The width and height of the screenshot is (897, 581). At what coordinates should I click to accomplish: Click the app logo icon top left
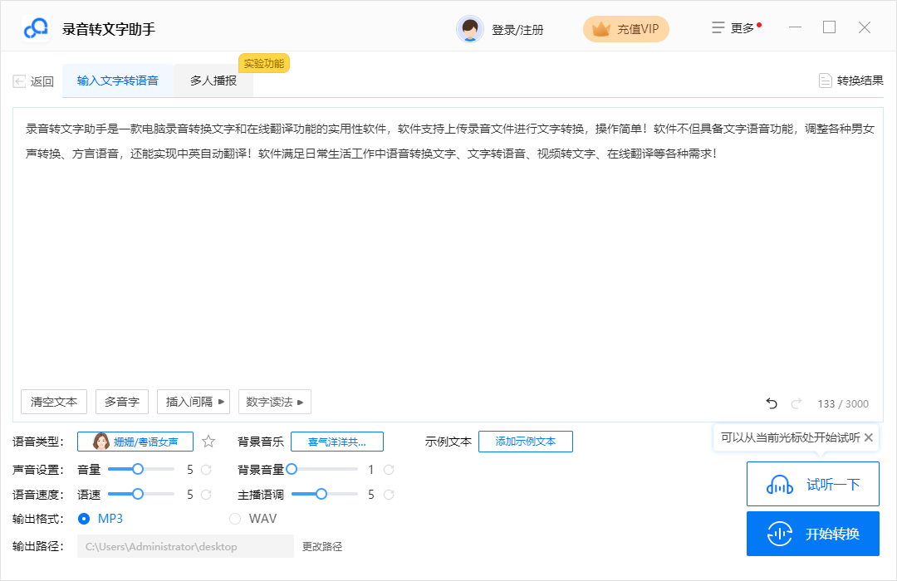pos(34,27)
